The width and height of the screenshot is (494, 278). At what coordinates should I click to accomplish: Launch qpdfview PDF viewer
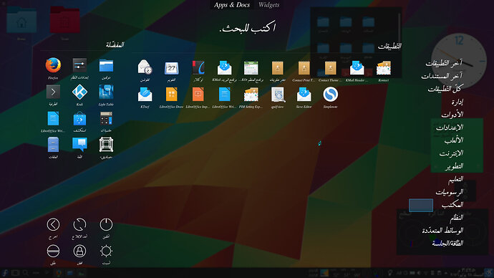click(x=278, y=95)
